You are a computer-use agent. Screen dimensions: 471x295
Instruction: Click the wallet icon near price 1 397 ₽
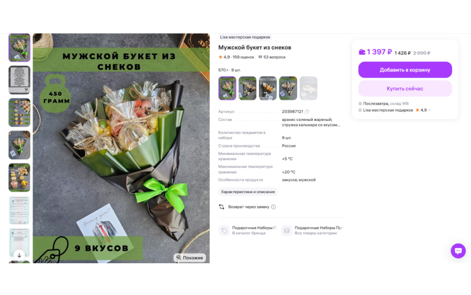(x=362, y=52)
